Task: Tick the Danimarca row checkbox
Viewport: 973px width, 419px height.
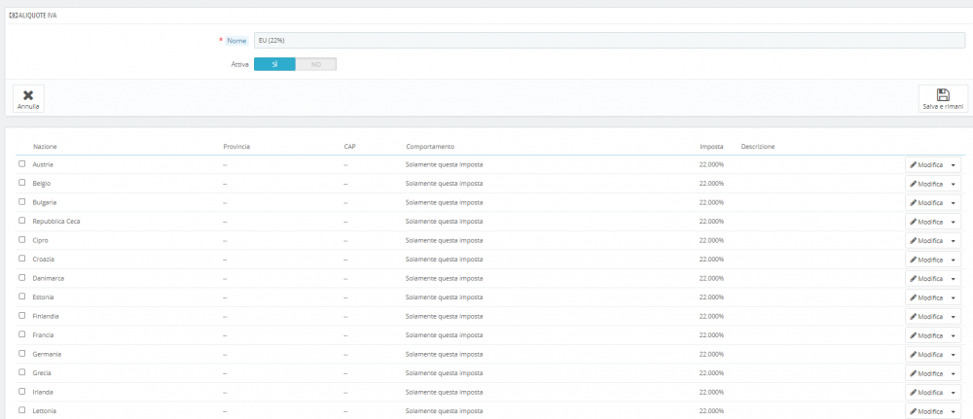Action: point(22,278)
